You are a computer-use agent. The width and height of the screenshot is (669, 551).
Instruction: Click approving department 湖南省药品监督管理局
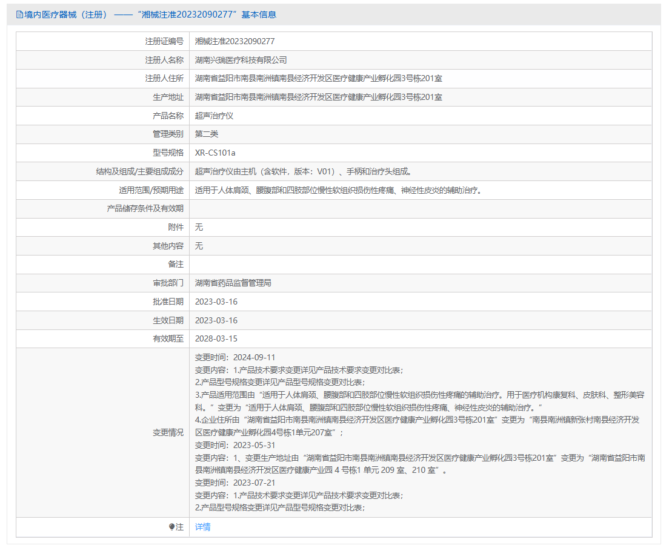point(233,283)
